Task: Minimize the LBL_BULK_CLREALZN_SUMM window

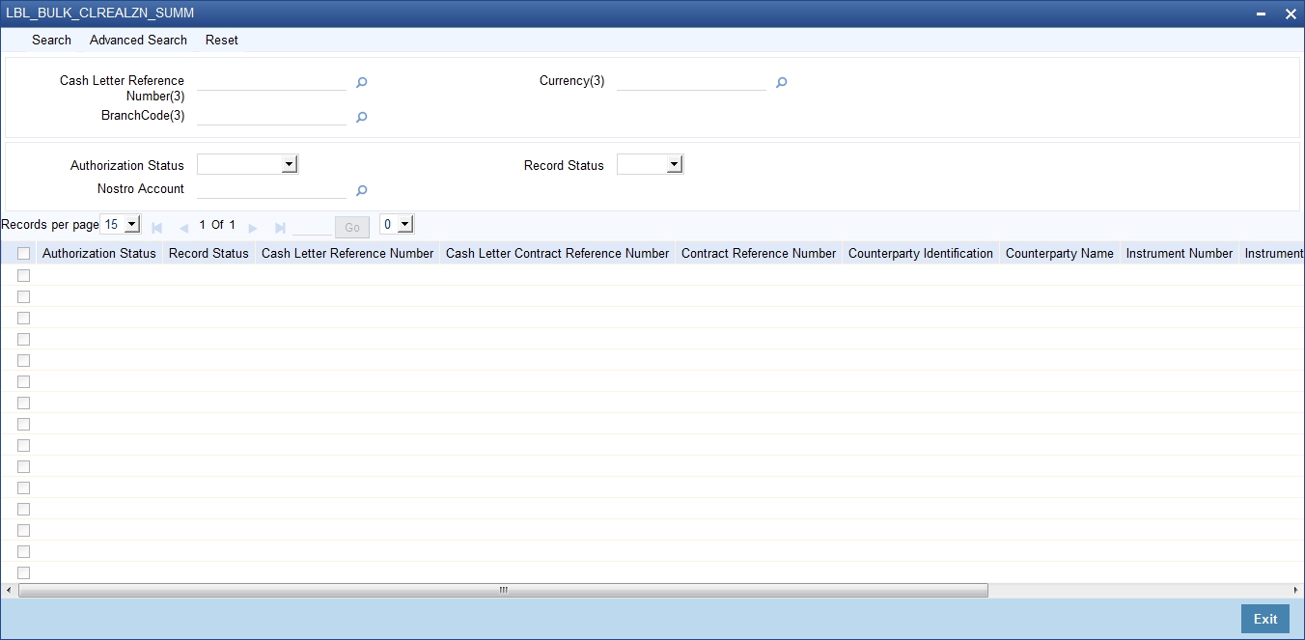Action: (1262, 14)
